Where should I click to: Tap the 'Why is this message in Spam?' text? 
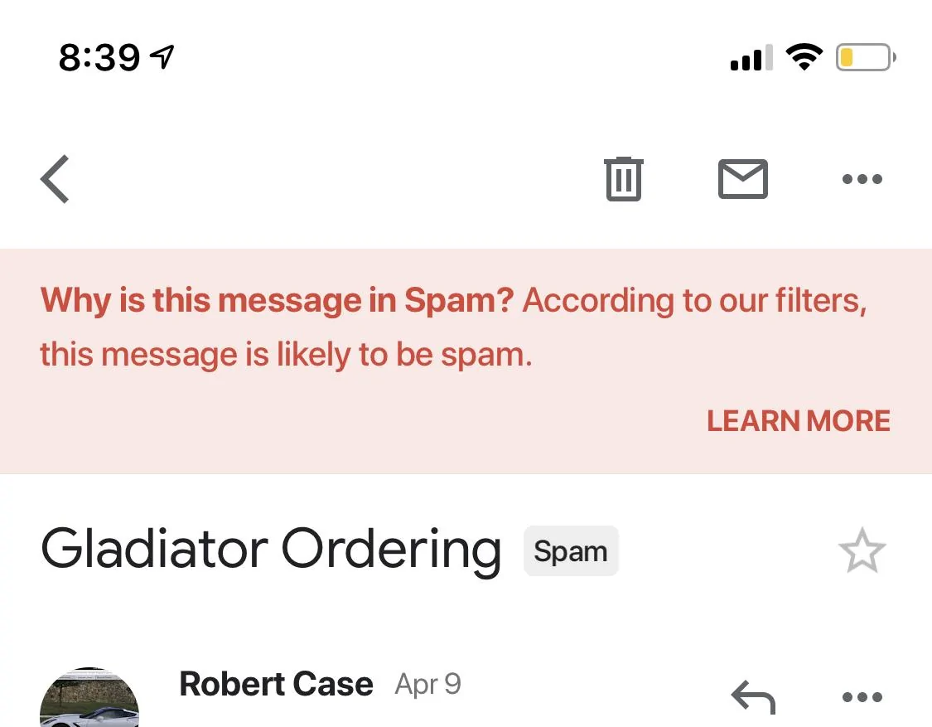point(277,300)
